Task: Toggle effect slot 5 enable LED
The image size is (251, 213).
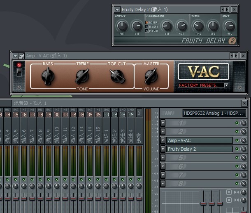Action: 237,158
